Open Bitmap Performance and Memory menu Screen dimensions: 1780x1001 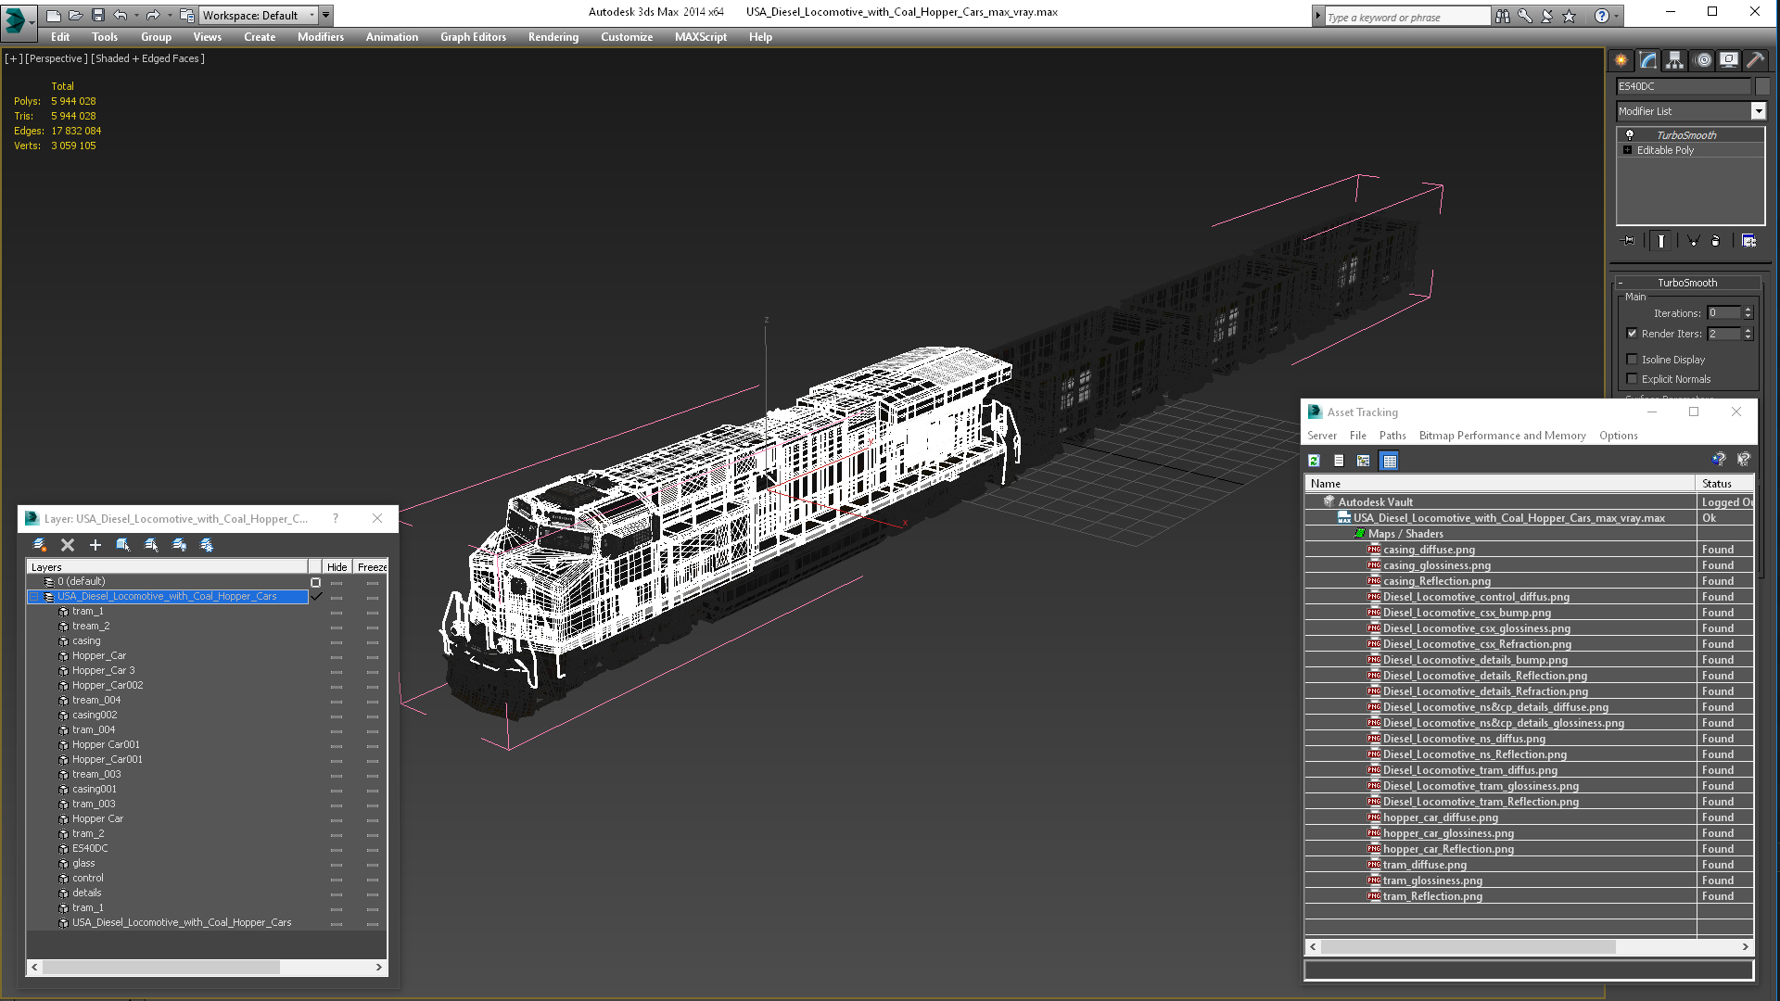(x=1502, y=436)
